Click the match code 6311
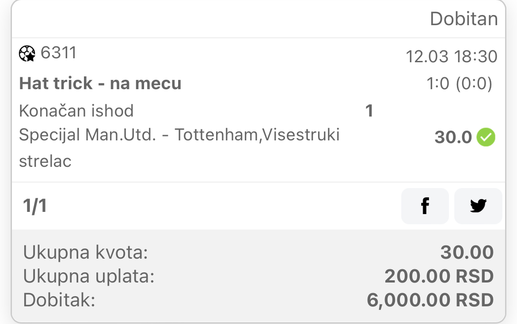The image size is (517, 324). (x=58, y=53)
